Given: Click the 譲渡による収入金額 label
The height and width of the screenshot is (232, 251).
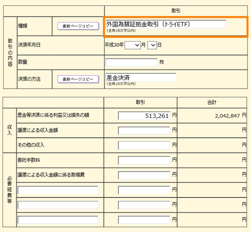Looking at the screenshot, I should [38, 130].
